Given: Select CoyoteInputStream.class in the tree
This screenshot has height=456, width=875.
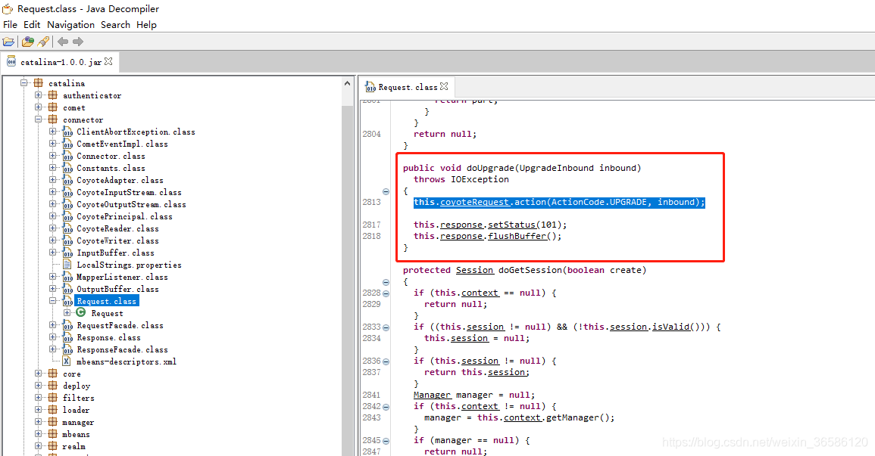Looking at the screenshot, I should point(129,192).
